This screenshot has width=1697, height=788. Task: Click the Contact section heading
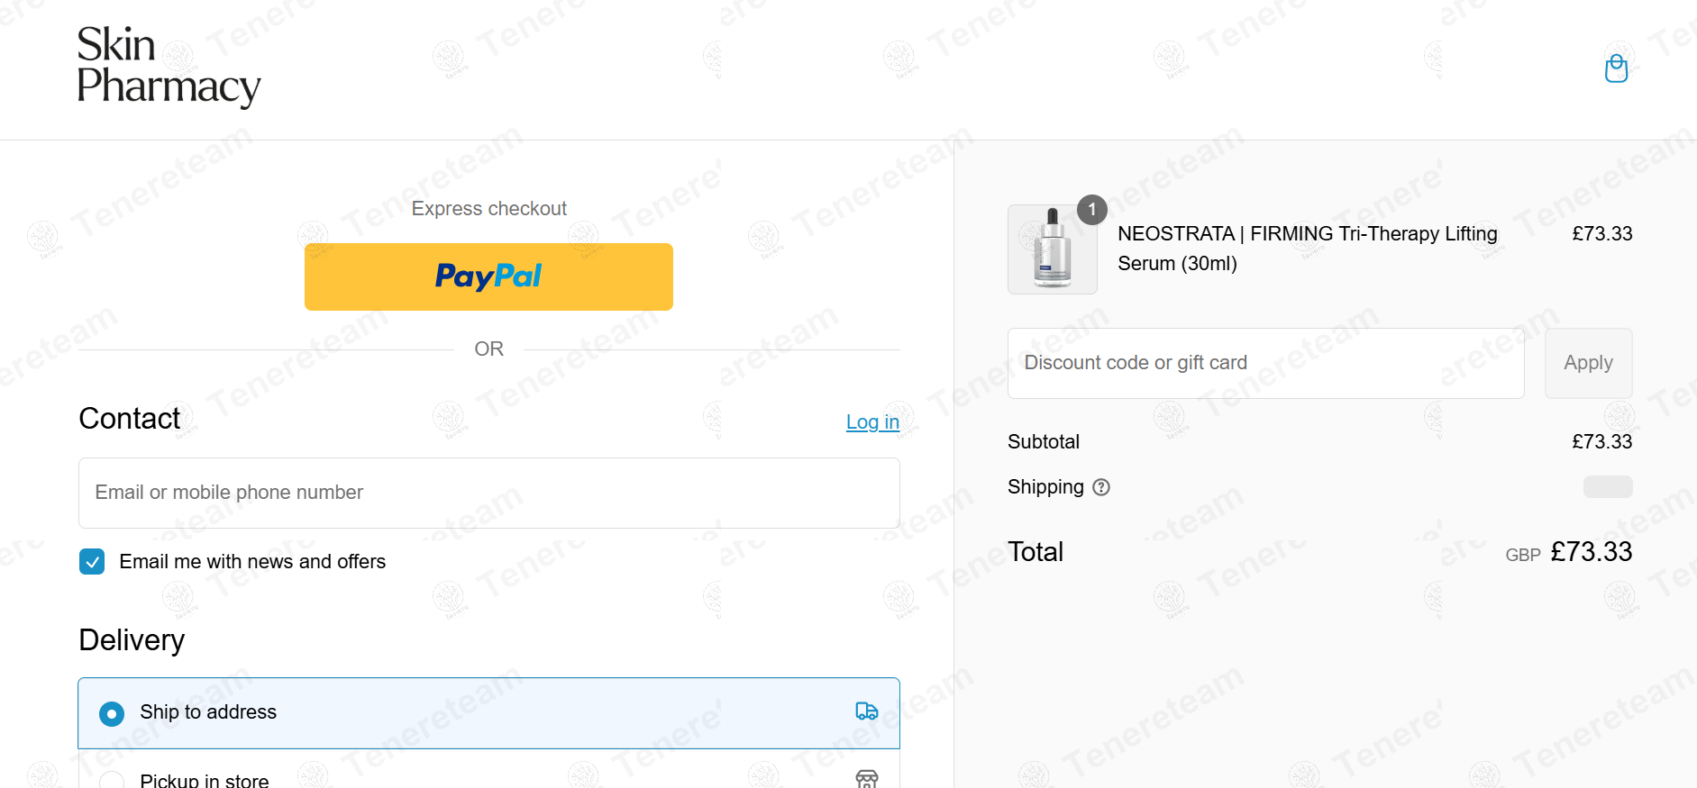129,419
